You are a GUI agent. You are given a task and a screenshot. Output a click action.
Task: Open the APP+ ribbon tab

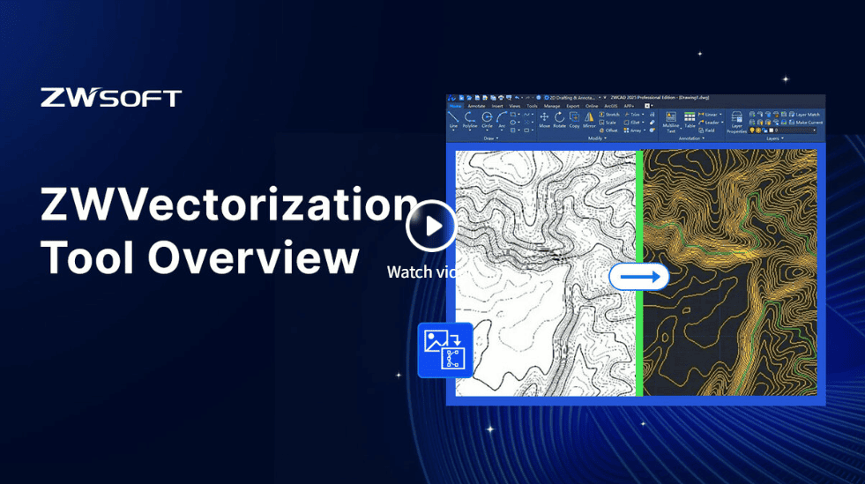(x=629, y=106)
